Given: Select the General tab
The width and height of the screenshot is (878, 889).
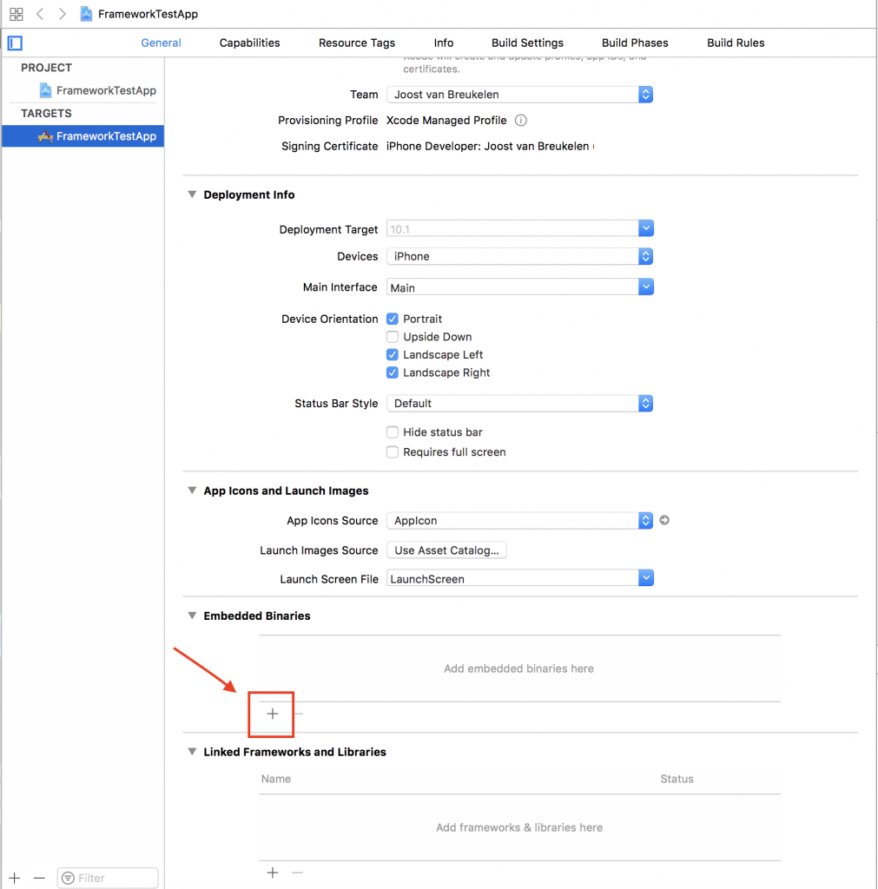Looking at the screenshot, I should coord(161,43).
